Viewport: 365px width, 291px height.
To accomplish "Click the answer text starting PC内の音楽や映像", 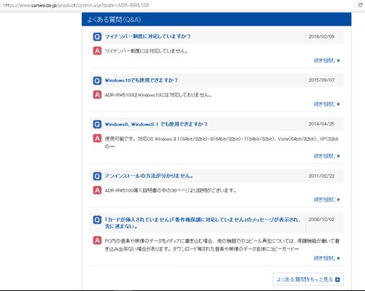I will pos(222,245).
